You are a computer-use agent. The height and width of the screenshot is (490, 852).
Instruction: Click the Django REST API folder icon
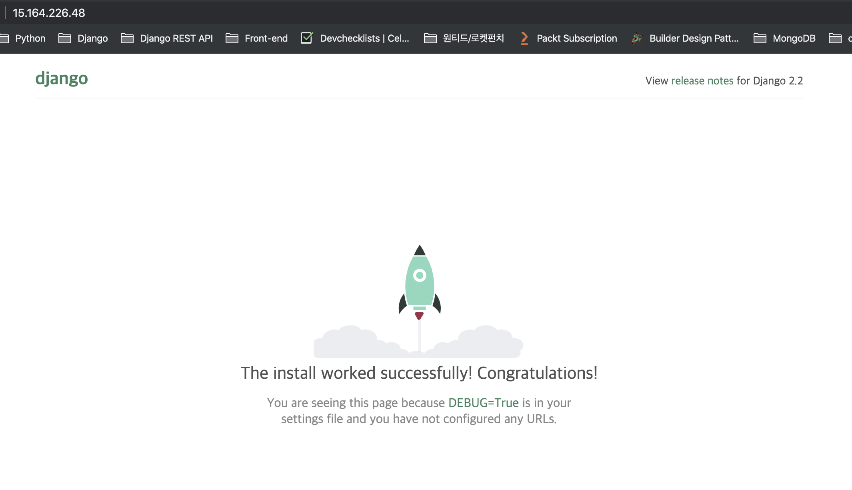[x=127, y=38]
